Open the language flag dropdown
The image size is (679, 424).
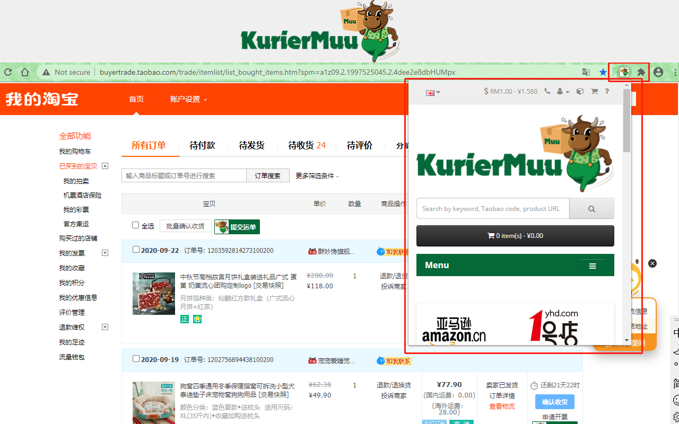point(433,92)
